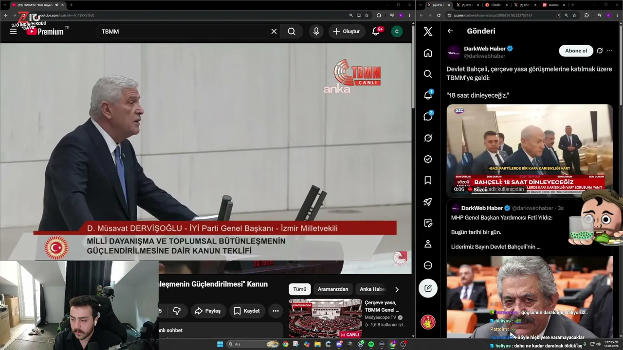The image size is (623, 350).
Task: Open the Grok action icon beside Abone ol
Action: click(600, 51)
